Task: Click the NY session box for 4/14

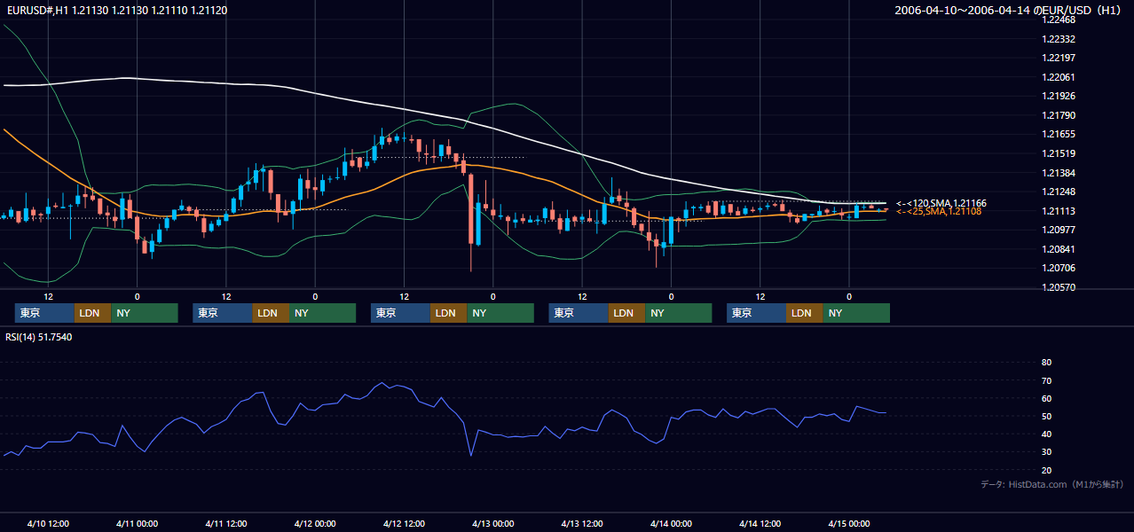Action: click(x=856, y=313)
